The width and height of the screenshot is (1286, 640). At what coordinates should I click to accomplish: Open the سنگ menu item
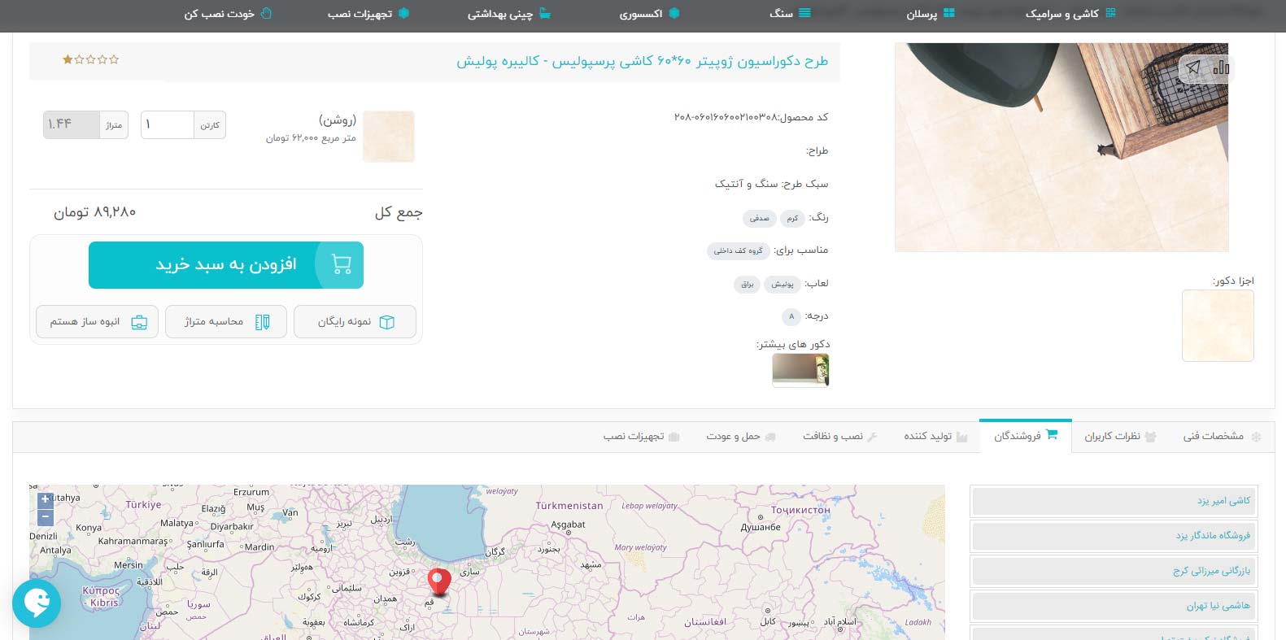(790, 14)
